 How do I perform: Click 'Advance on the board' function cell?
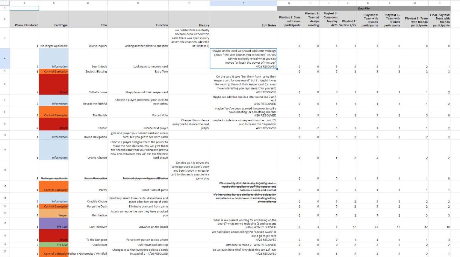point(138,224)
